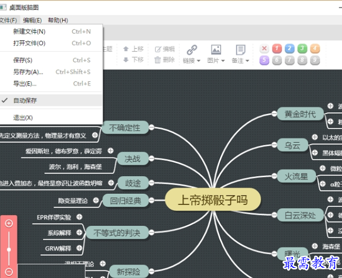Viewport: 342px width, 278px height.
Task: Click the 备注 note icon
Action: 241,50
